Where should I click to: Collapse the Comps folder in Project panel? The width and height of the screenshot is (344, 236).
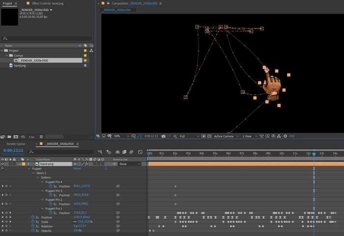[x=7, y=55]
